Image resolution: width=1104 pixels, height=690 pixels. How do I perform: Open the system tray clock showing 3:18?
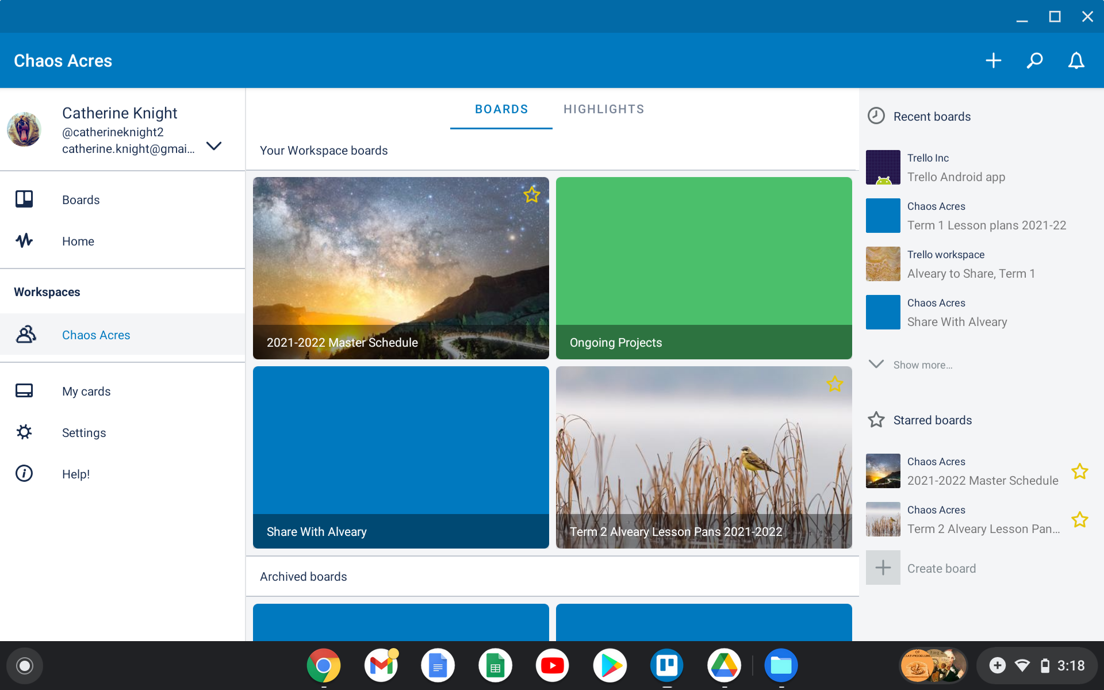[x=1071, y=665]
